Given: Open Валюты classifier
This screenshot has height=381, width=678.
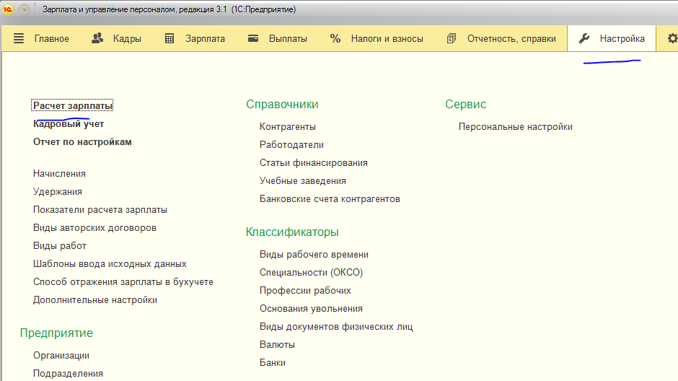Looking at the screenshot, I should [277, 345].
